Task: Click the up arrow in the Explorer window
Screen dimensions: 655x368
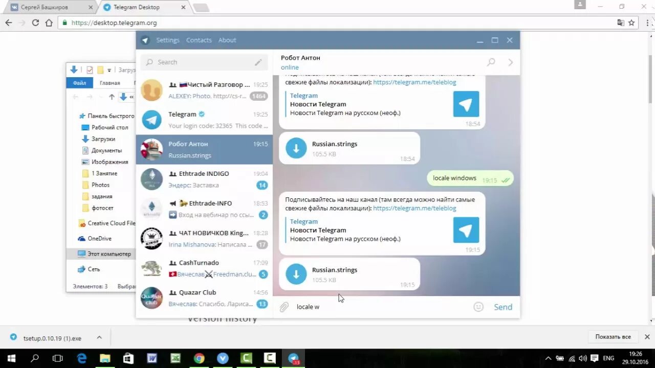Action: [x=112, y=97]
